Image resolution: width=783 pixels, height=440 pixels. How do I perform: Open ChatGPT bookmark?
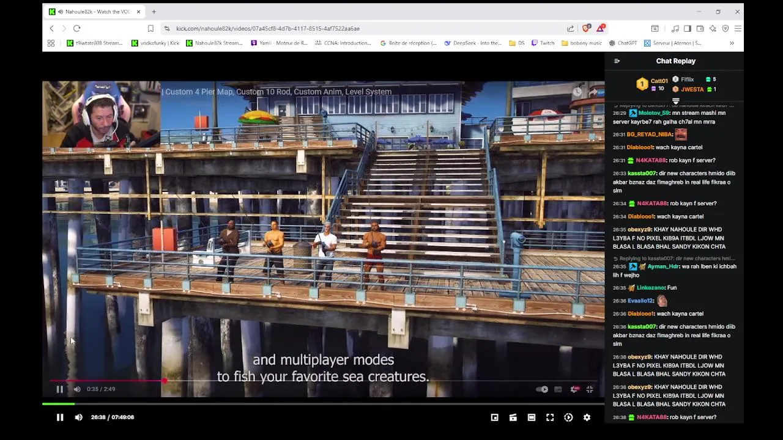pyautogui.click(x=623, y=43)
